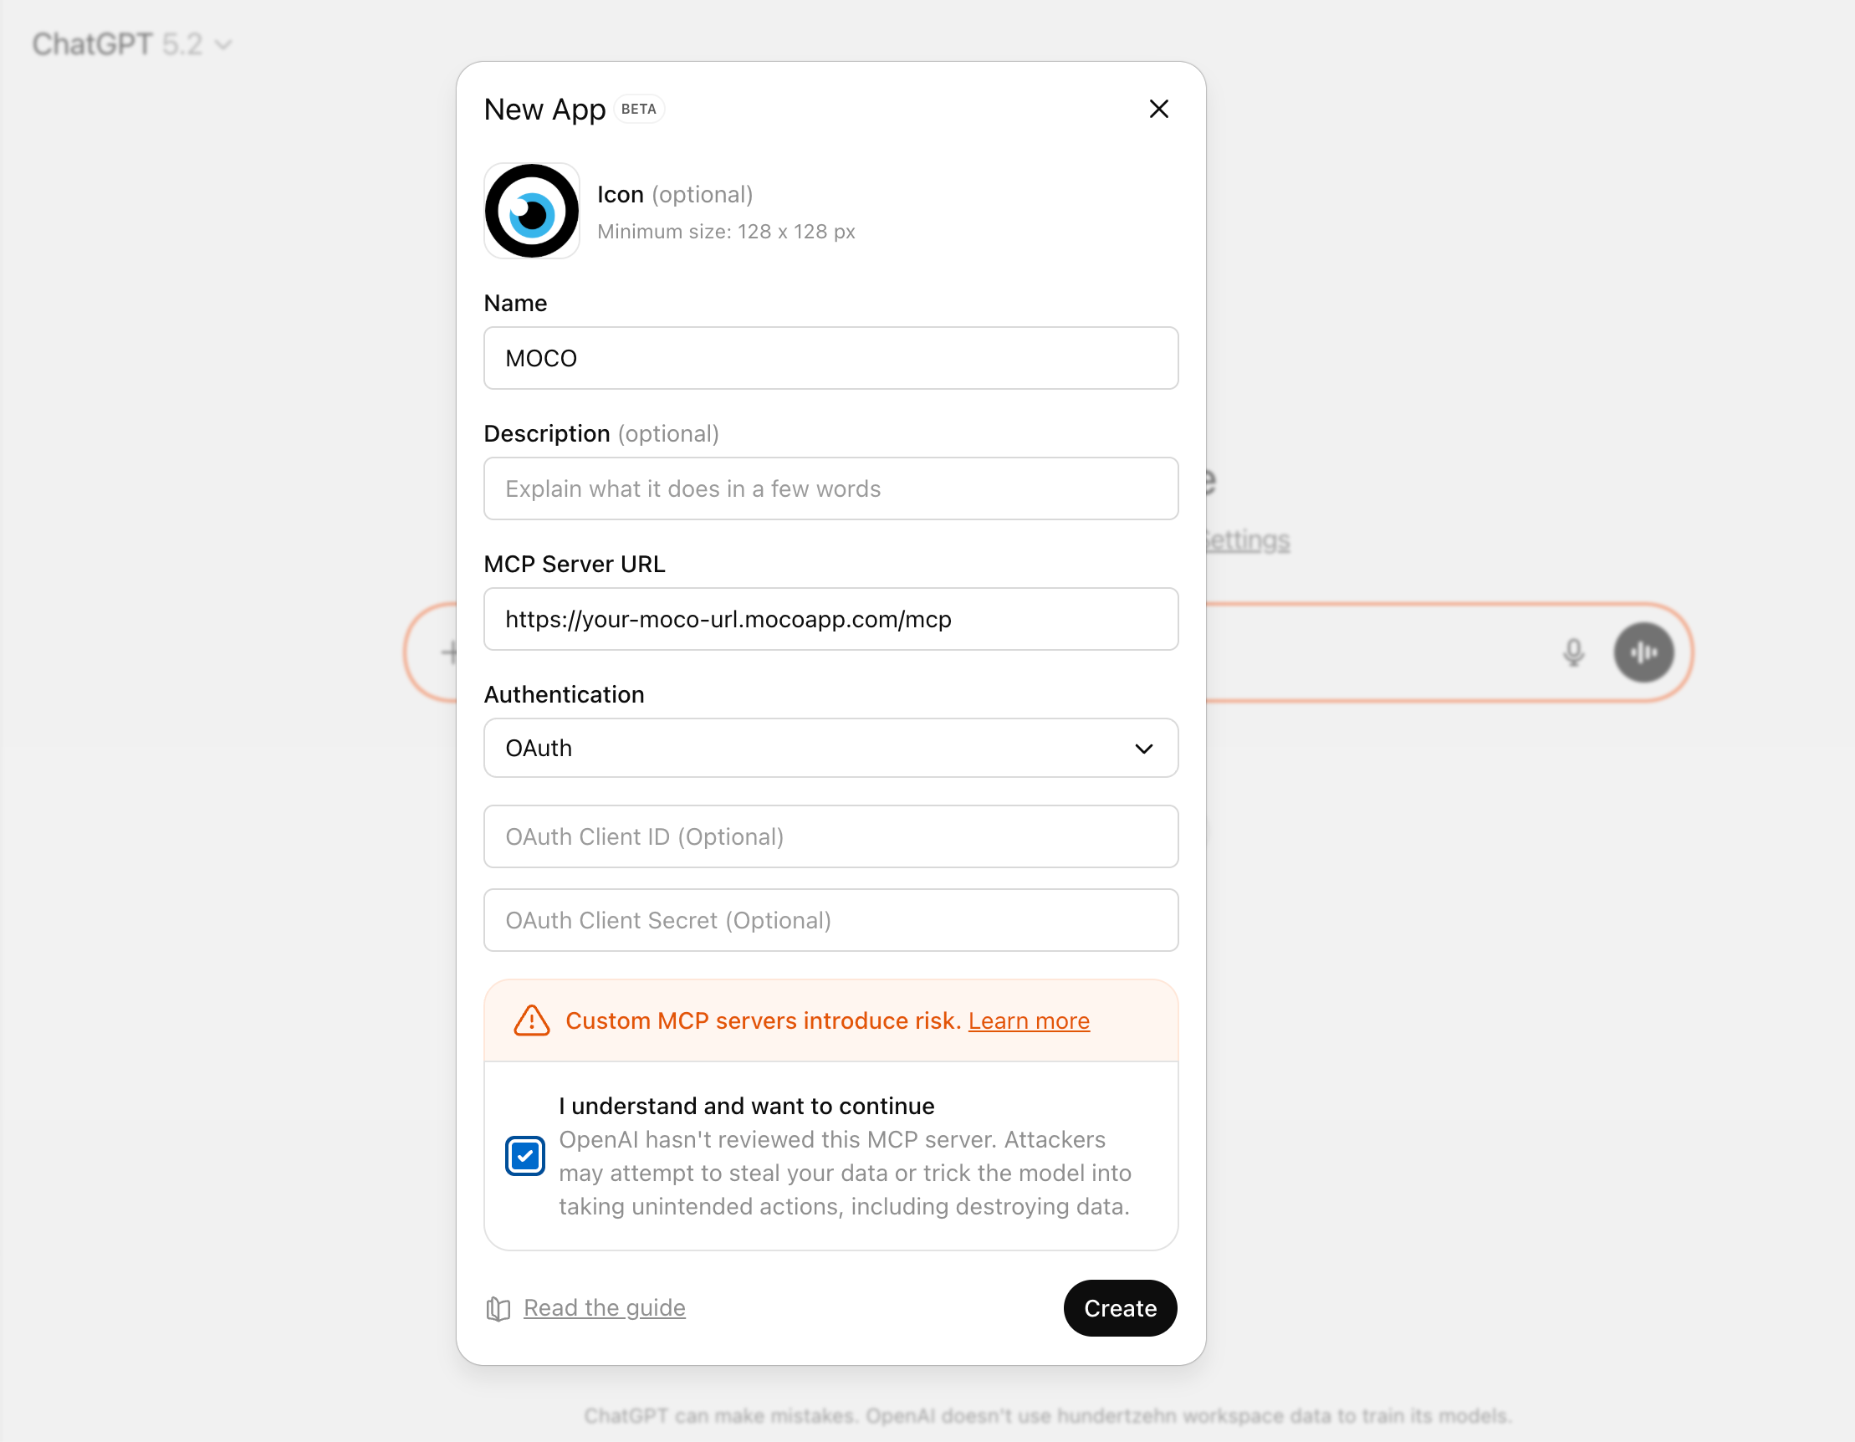The image size is (1855, 1442).
Task: Click the MOCO eye app icon thumbnail
Action: point(532,211)
